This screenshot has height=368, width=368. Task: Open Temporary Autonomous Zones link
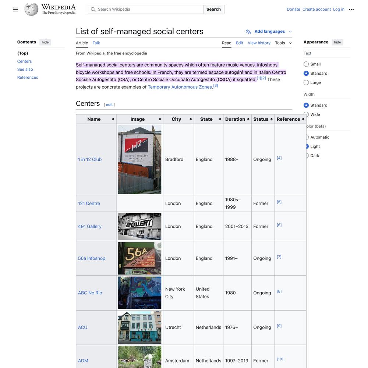point(180,87)
